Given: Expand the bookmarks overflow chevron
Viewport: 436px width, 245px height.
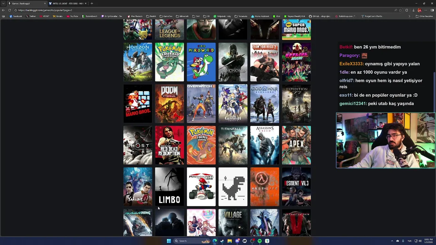Looking at the screenshot, I should tap(409, 16).
